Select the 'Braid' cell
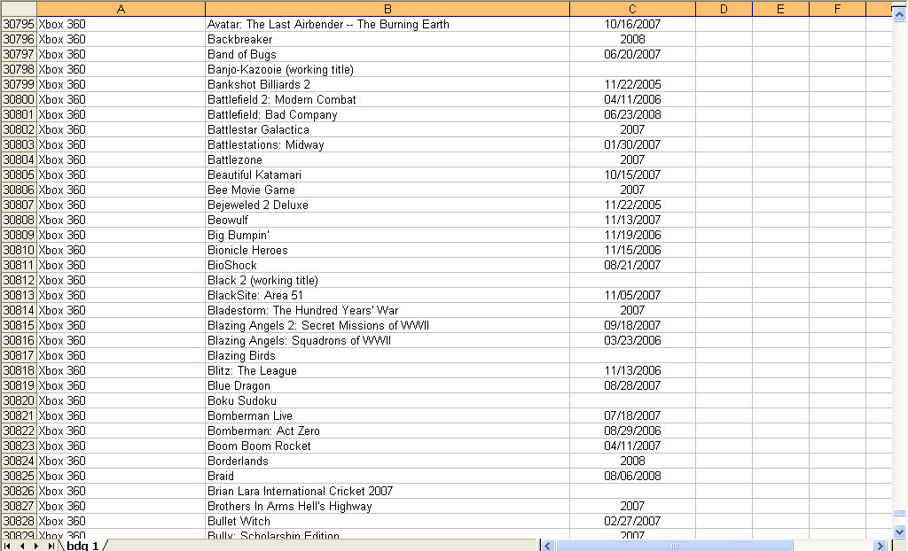Image resolution: width=908 pixels, height=551 pixels. coord(387,476)
